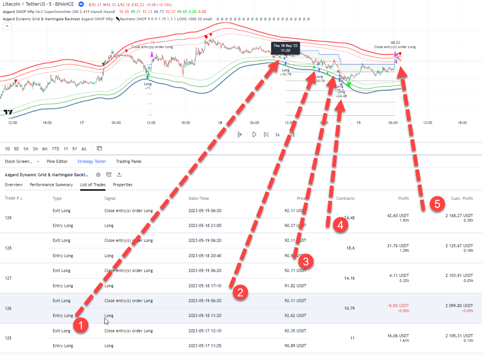Start replay with the play button
This screenshot has height=354, width=482.
(x=254, y=134)
